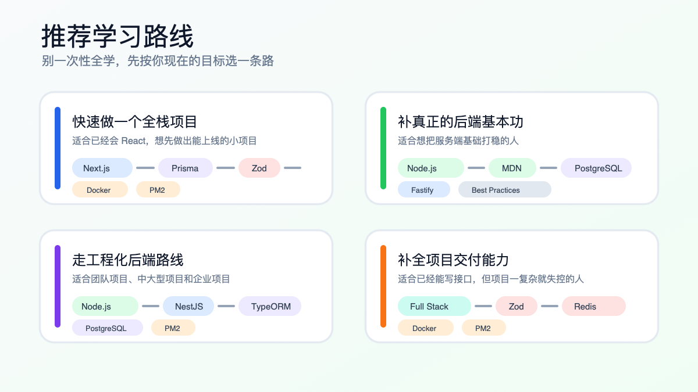This screenshot has height=392, width=698.
Task: Select the subtitle 别一次性全学，先按你现在的目标选一条路
Action: pos(158,61)
